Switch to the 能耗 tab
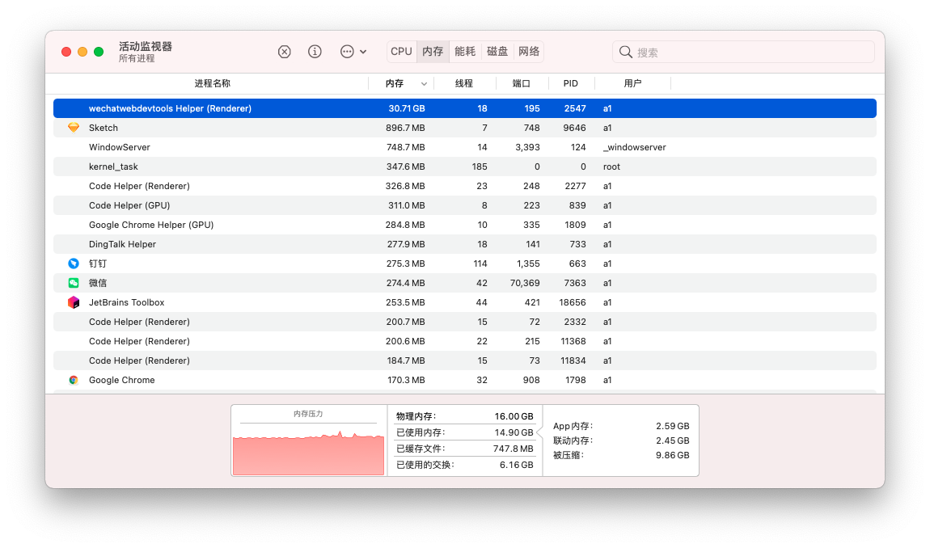 (x=465, y=52)
